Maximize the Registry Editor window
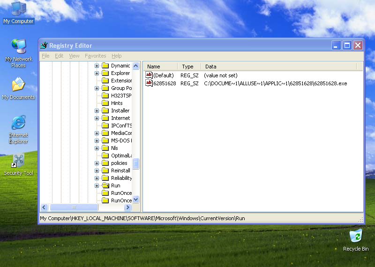Screen dimensions: 375x267 [x=347, y=45]
